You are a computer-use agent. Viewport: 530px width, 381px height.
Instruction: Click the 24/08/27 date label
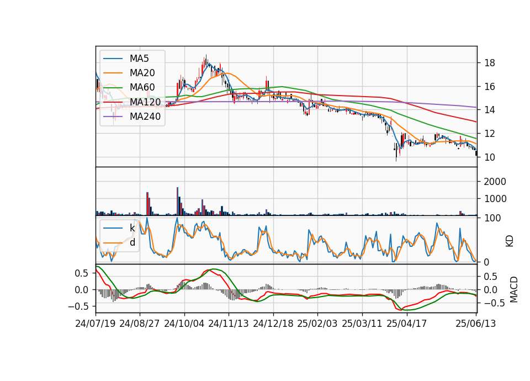140,324
